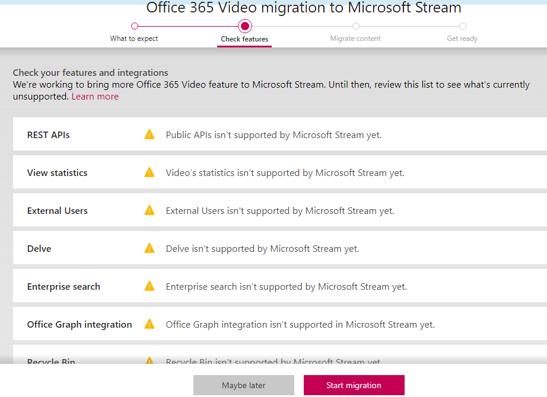The width and height of the screenshot is (547, 397).
Task: Go to the 'What to expect' step label
Action: coord(134,39)
